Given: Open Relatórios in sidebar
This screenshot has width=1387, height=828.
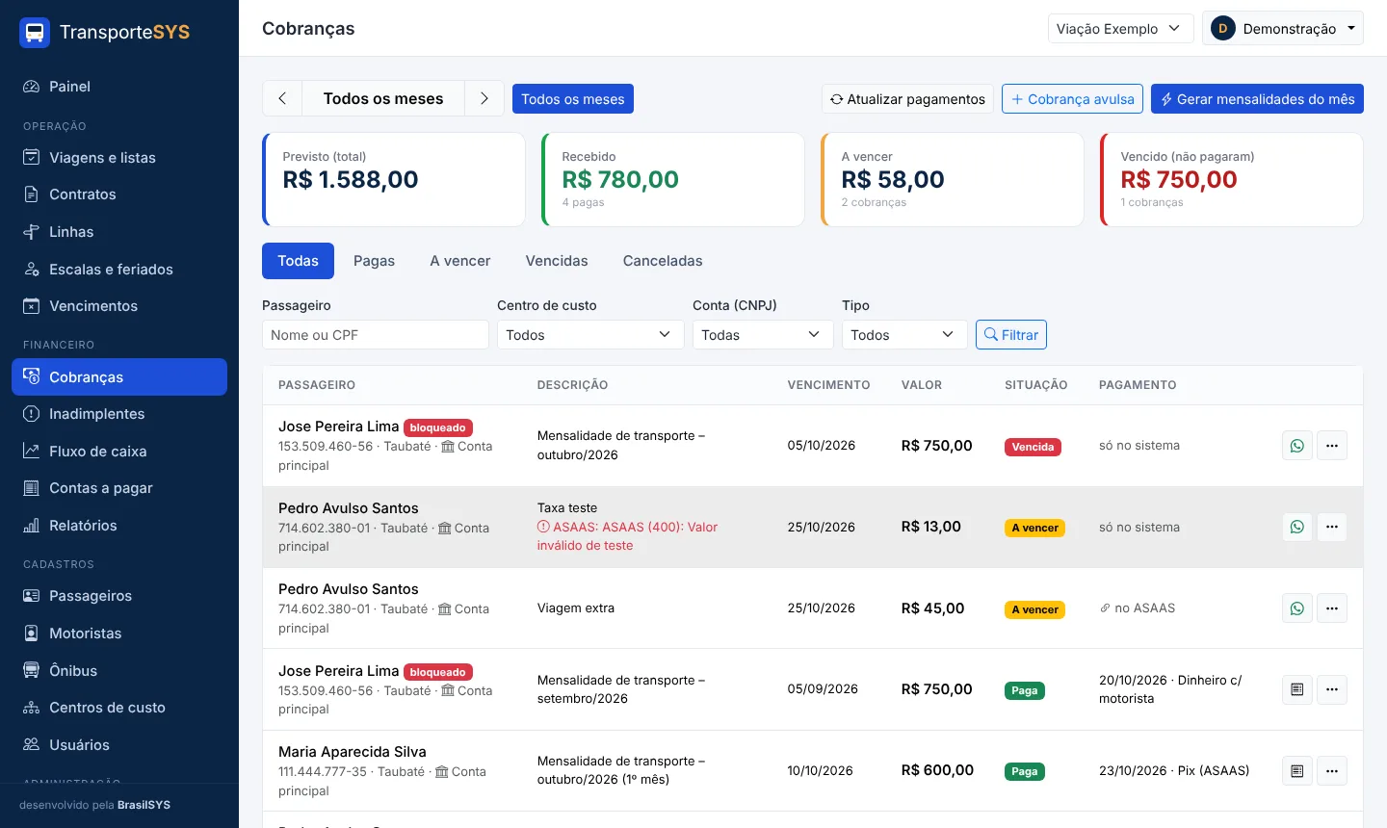Looking at the screenshot, I should pos(119,526).
